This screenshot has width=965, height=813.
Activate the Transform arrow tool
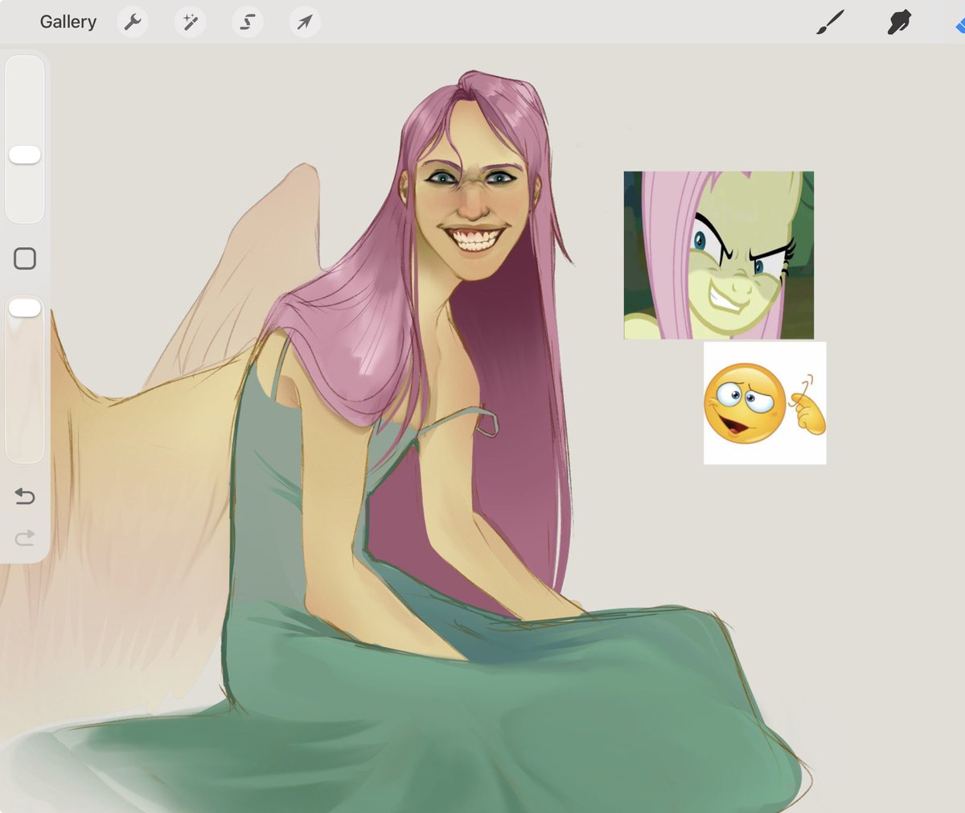(x=305, y=22)
